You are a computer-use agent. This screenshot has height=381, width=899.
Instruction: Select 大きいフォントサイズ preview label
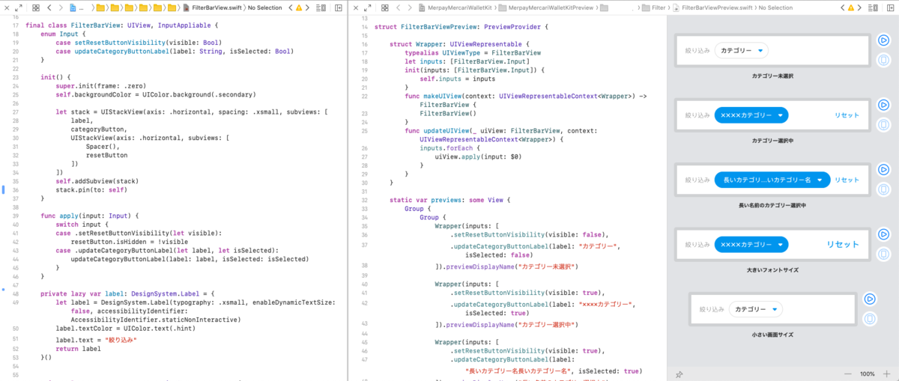click(x=772, y=269)
